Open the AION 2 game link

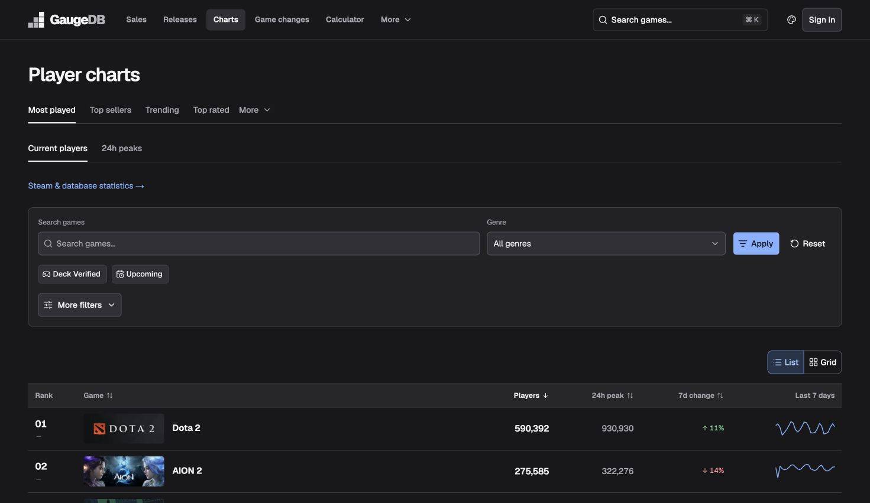187,471
